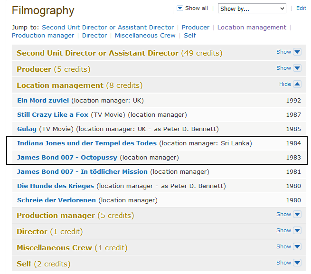Open Ein Mord zuviel title
Screen dimensions: 311x274
point(43,100)
